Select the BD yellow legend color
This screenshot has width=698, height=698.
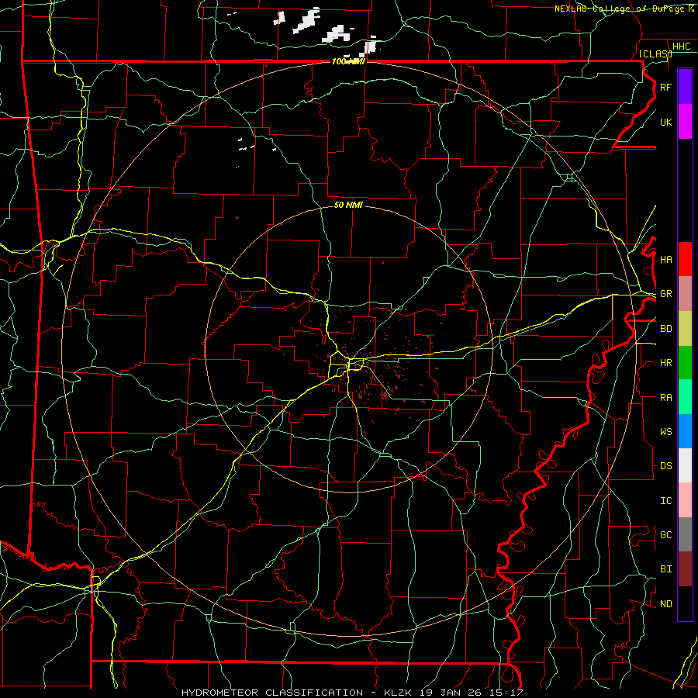point(685,328)
